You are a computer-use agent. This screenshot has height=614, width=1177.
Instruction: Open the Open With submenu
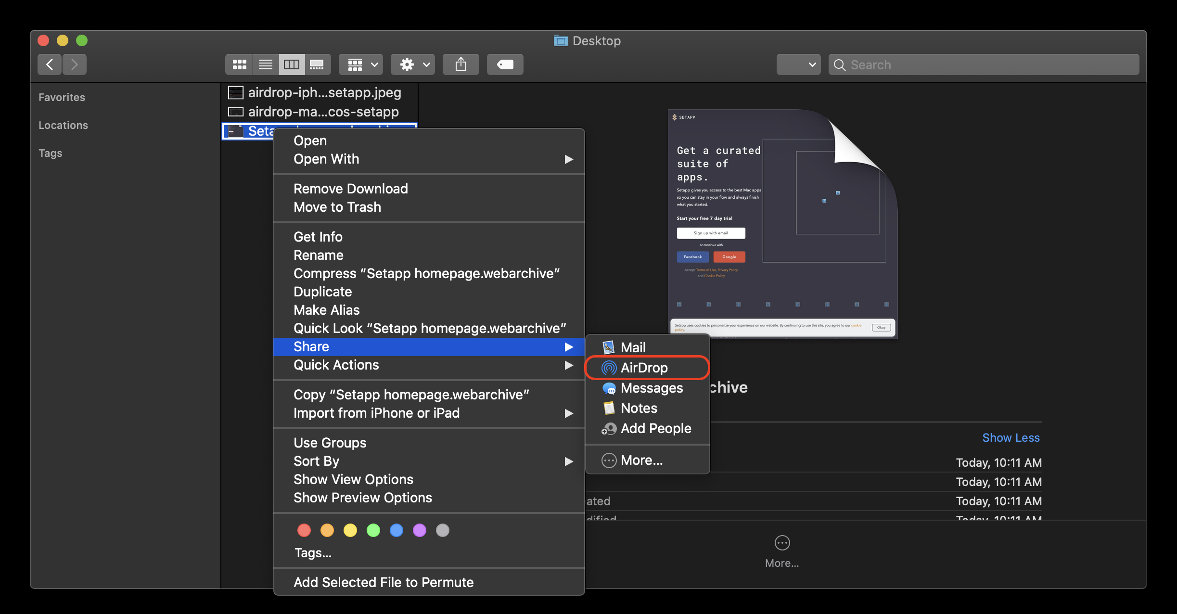(432, 159)
